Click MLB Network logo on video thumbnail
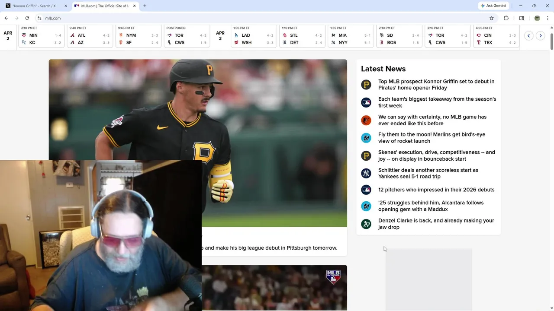Image resolution: width=554 pixels, height=311 pixels. click(333, 277)
